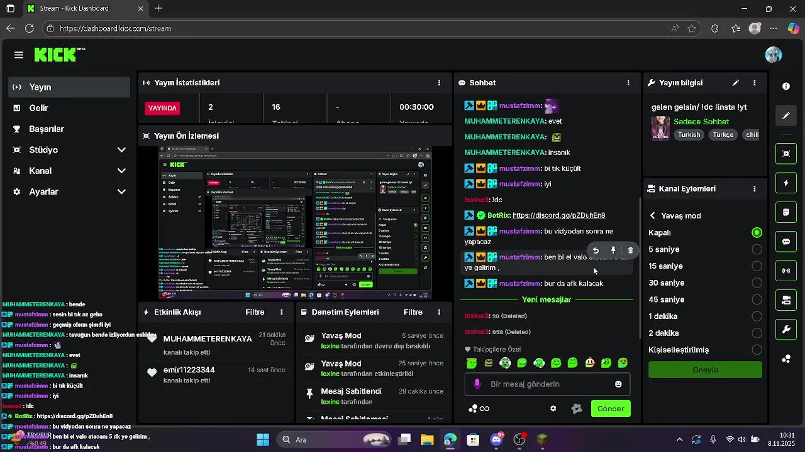Screen dimensions: 805x452
Task: Click the Türkçe stream tag
Action: (723, 134)
